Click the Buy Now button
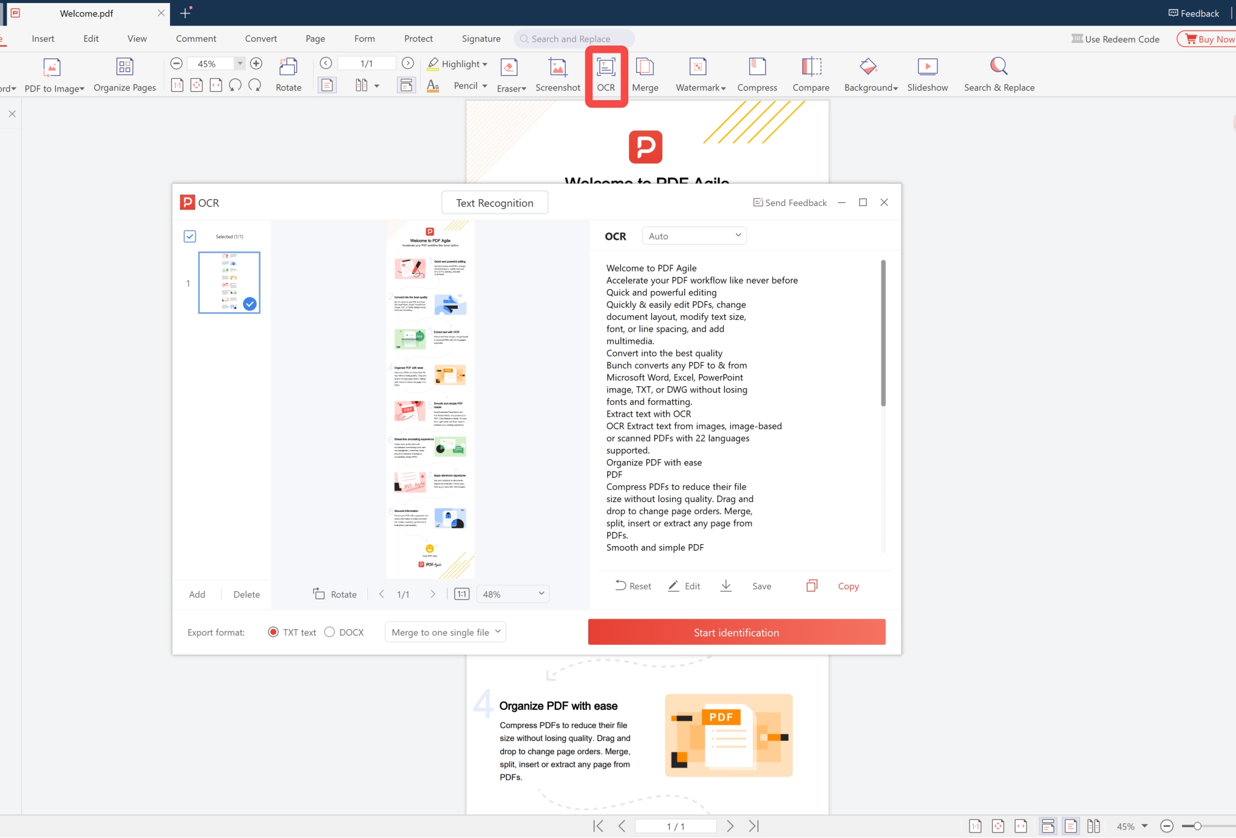 [1208, 39]
